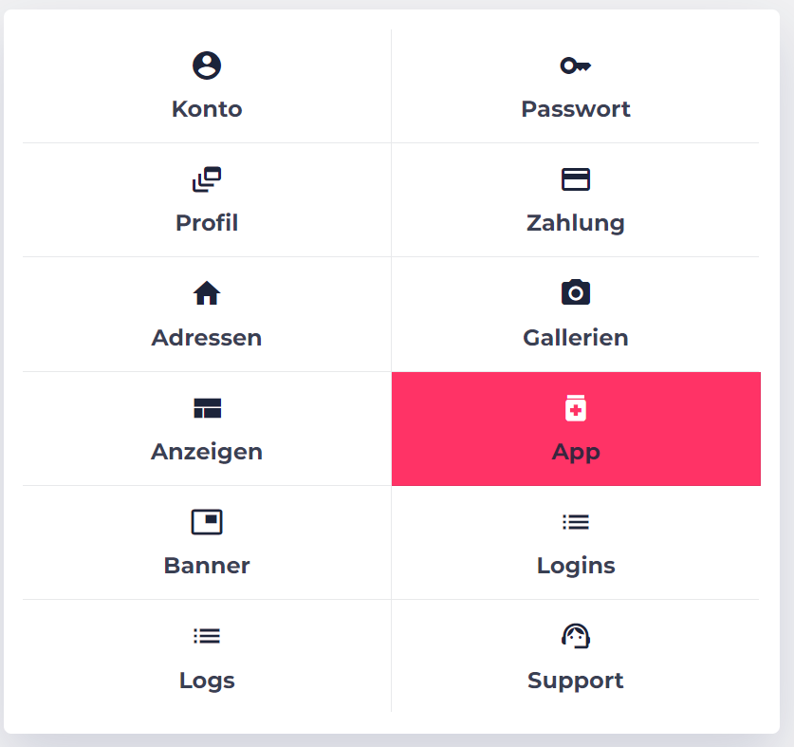
Task: Open the Profil label link
Action: tap(207, 223)
